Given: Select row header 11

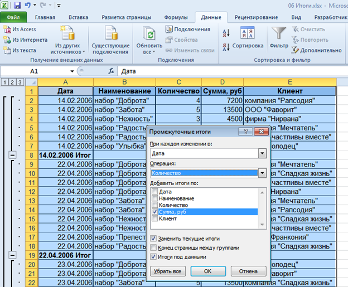Looking at the screenshot, I should click(x=32, y=183).
